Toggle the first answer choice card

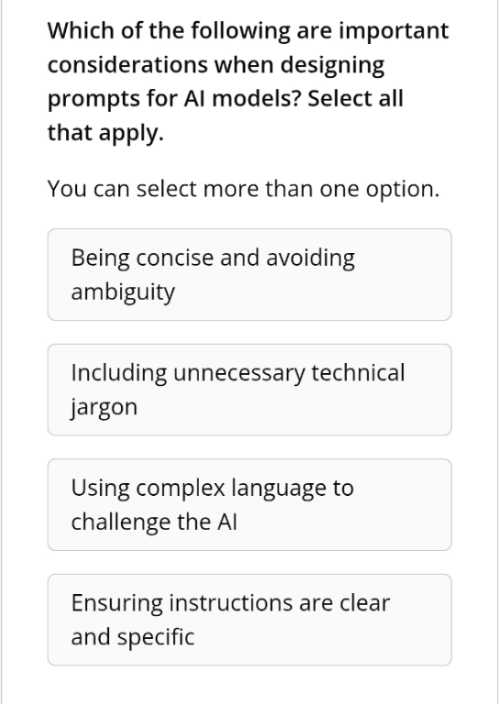[249, 274]
